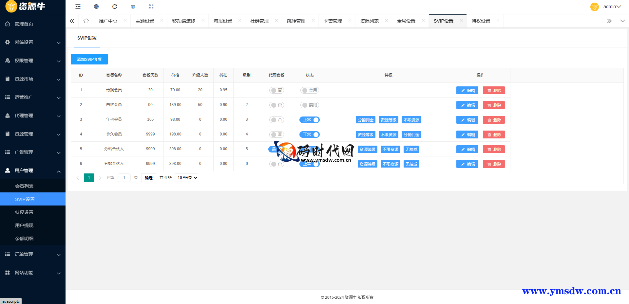Click the trash clear-cache icon in top toolbar
Image resolution: width=629 pixels, height=304 pixels.
133,7
